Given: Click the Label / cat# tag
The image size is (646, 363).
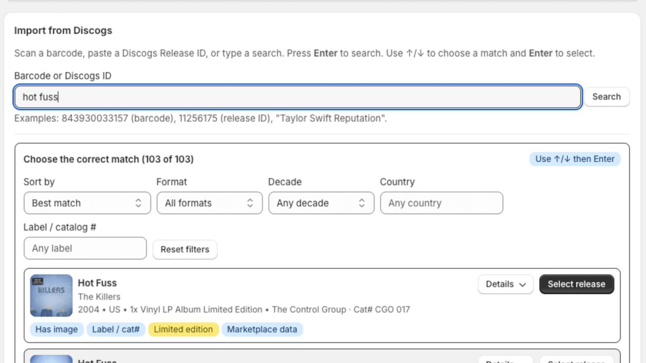Looking at the screenshot, I should click(116, 330).
